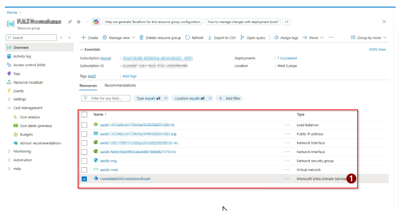This screenshot has width=401, height=219.
Task: Click the Add filter button
Action: (x=229, y=98)
